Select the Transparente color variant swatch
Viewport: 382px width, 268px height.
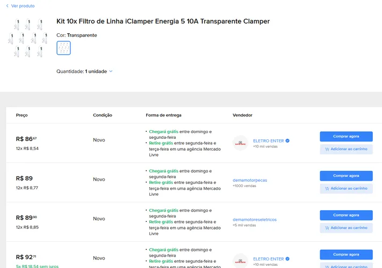point(63,48)
